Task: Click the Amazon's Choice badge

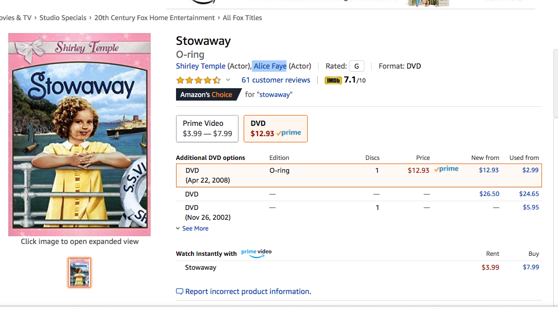Action: 208,94
